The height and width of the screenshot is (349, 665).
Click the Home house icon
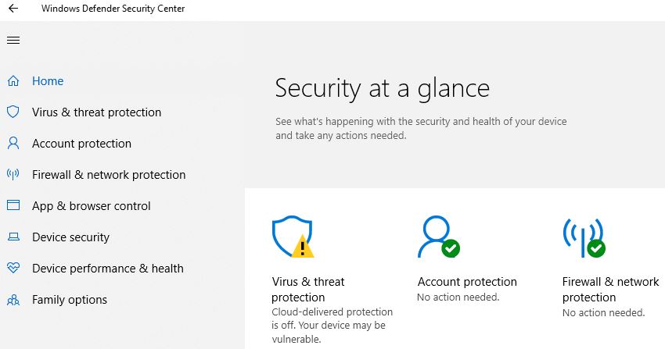click(x=13, y=80)
